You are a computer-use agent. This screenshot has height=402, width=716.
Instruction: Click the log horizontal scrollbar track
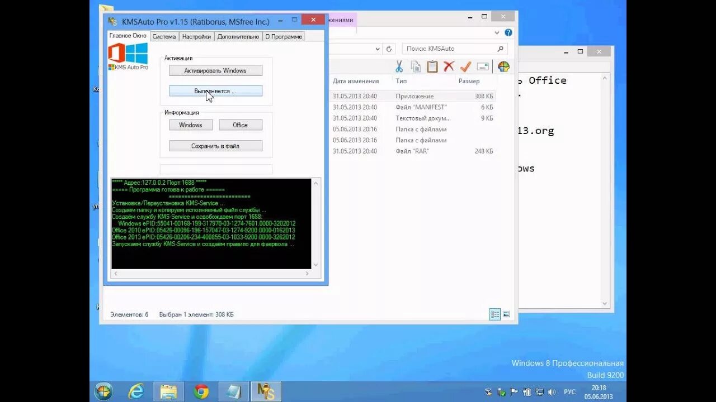click(x=211, y=274)
